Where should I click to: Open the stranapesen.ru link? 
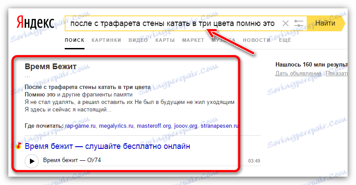[x=219, y=126]
